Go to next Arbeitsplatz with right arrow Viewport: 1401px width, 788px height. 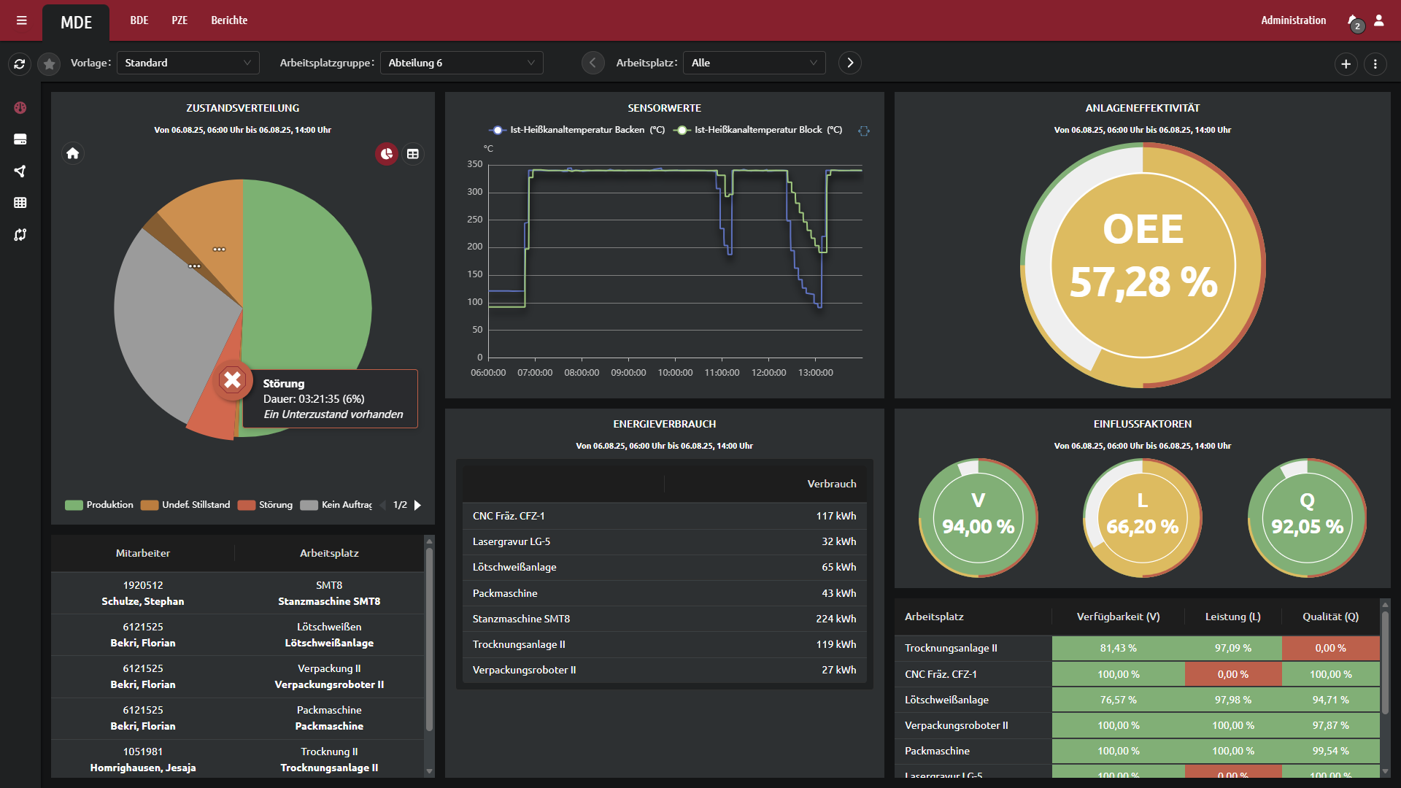[850, 63]
